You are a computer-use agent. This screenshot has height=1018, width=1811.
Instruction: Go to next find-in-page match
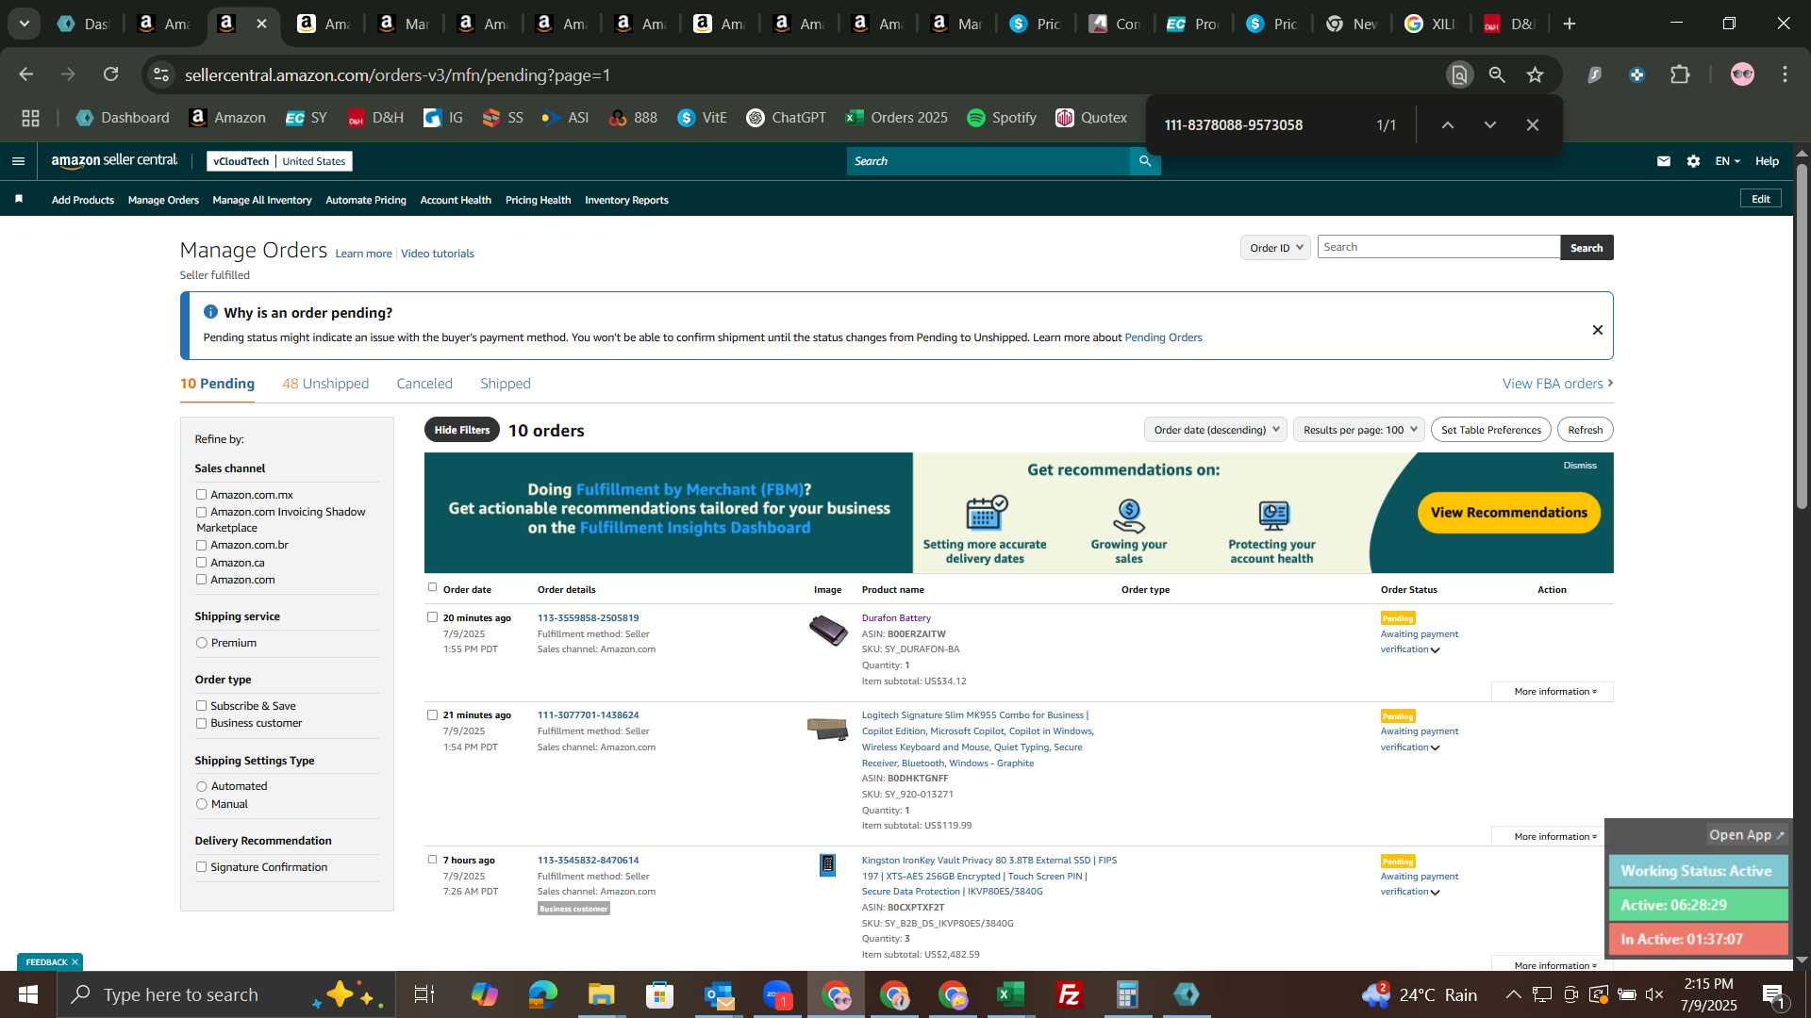1490,124
